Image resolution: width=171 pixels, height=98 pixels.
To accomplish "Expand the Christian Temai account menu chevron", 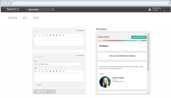I will (164, 11).
